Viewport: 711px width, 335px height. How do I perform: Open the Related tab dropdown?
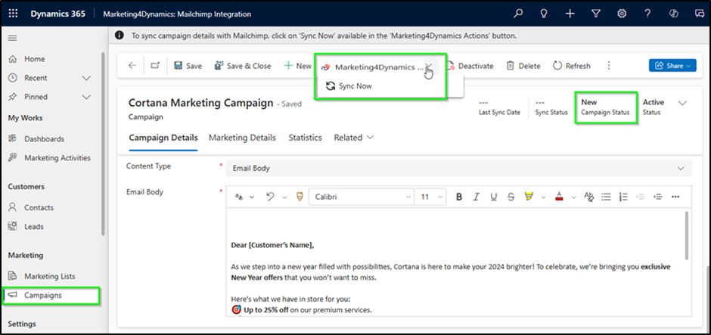(x=354, y=138)
